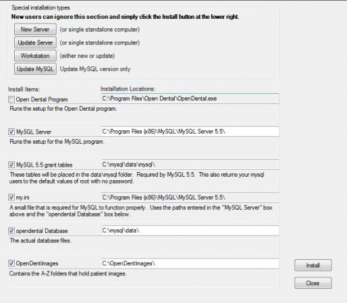347x303 pixels.
Task: Start installation with the Install button
Action: (313, 265)
